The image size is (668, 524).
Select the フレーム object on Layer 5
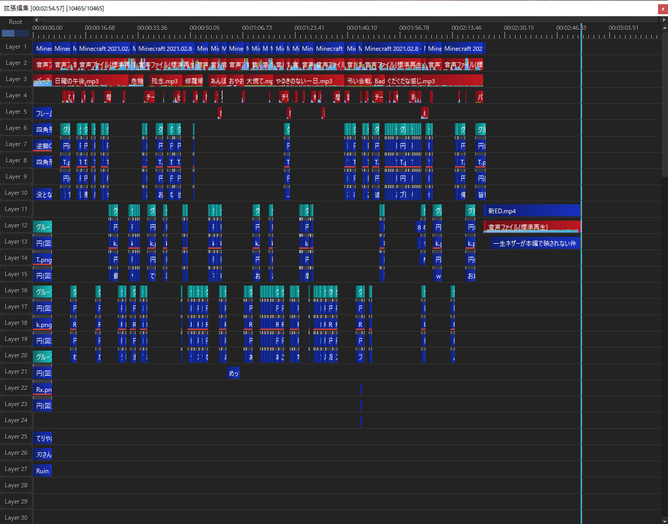point(43,114)
